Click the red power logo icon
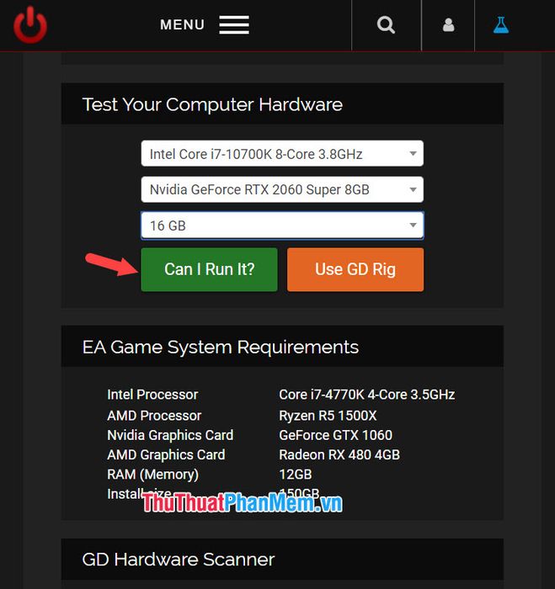Viewport: 555px width, 589px height. pyautogui.click(x=30, y=25)
